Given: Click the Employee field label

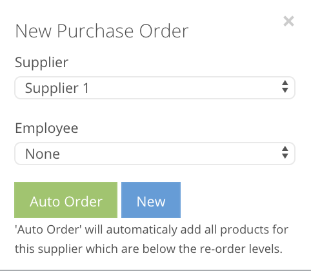Looking at the screenshot, I should coord(46,128).
